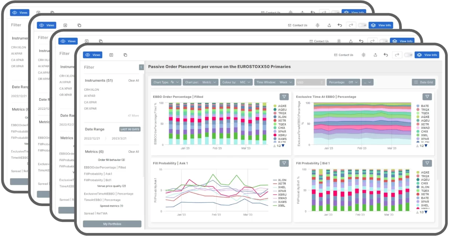Open the Views menu
Image resolution: width=449 pixels, height=236 pixels.
93,55
